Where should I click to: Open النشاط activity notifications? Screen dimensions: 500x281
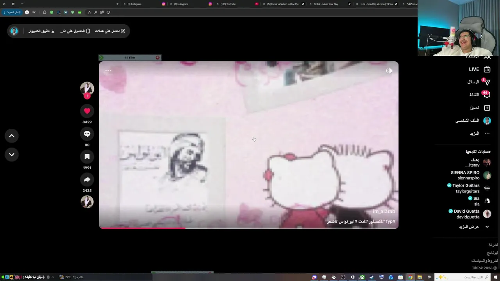click(480, 94)
